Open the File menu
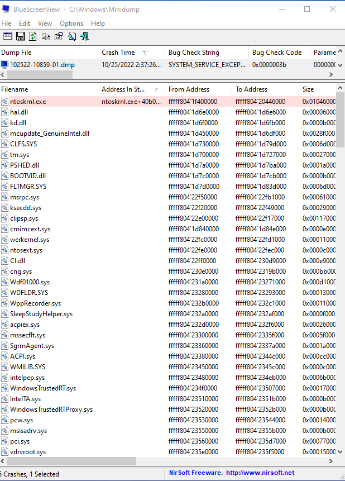345x481 pixels. (6, 23)
